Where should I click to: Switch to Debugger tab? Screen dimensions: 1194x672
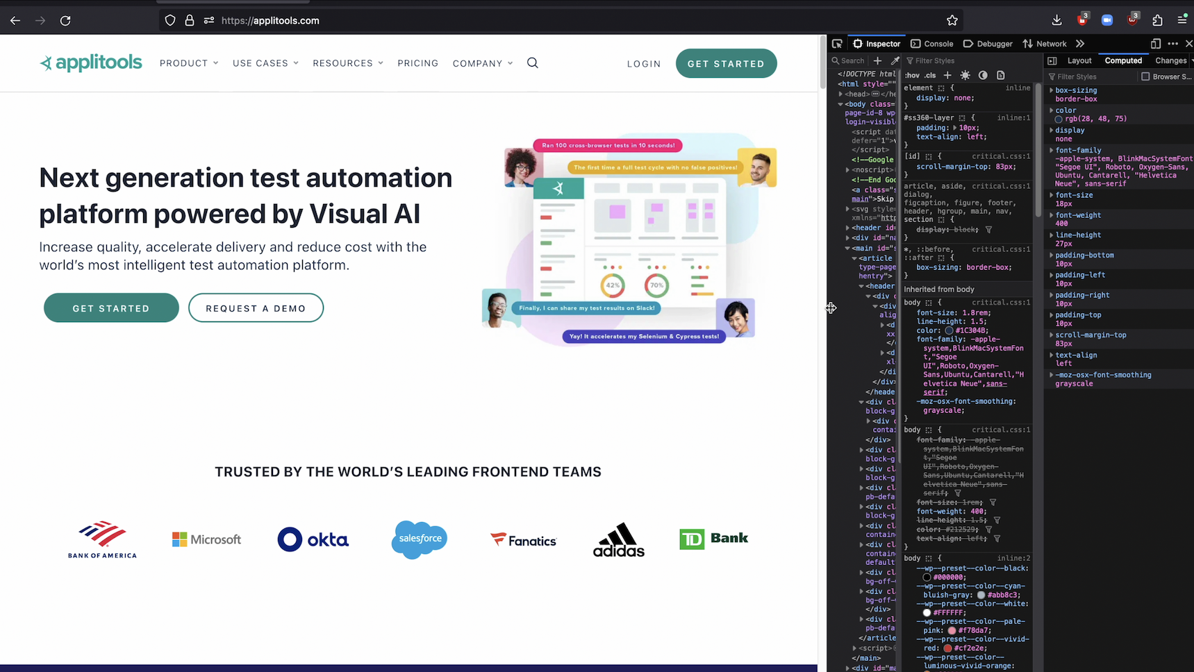coord(988,44)
